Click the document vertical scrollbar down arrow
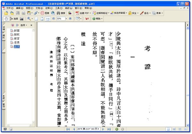The image size is (192, 134). tap(188, 125)
